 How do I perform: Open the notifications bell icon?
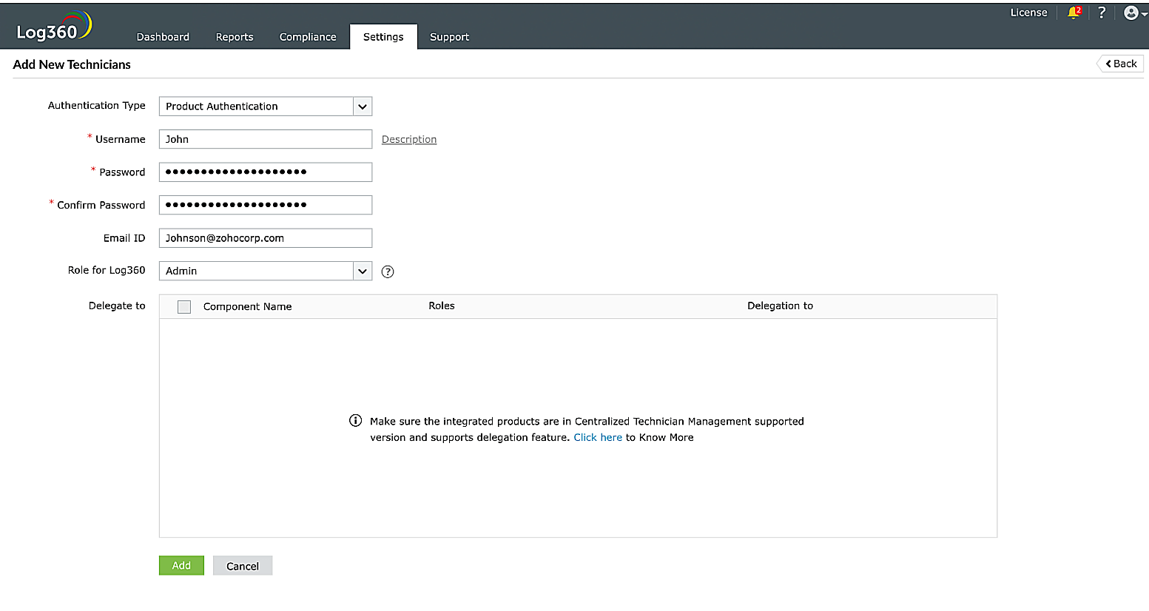tap(1074, 13)
